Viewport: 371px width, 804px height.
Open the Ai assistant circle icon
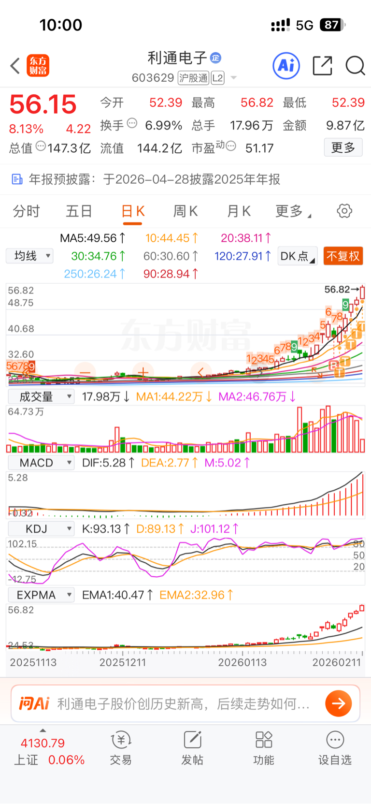pyautogui.click(x=286, y=65)
